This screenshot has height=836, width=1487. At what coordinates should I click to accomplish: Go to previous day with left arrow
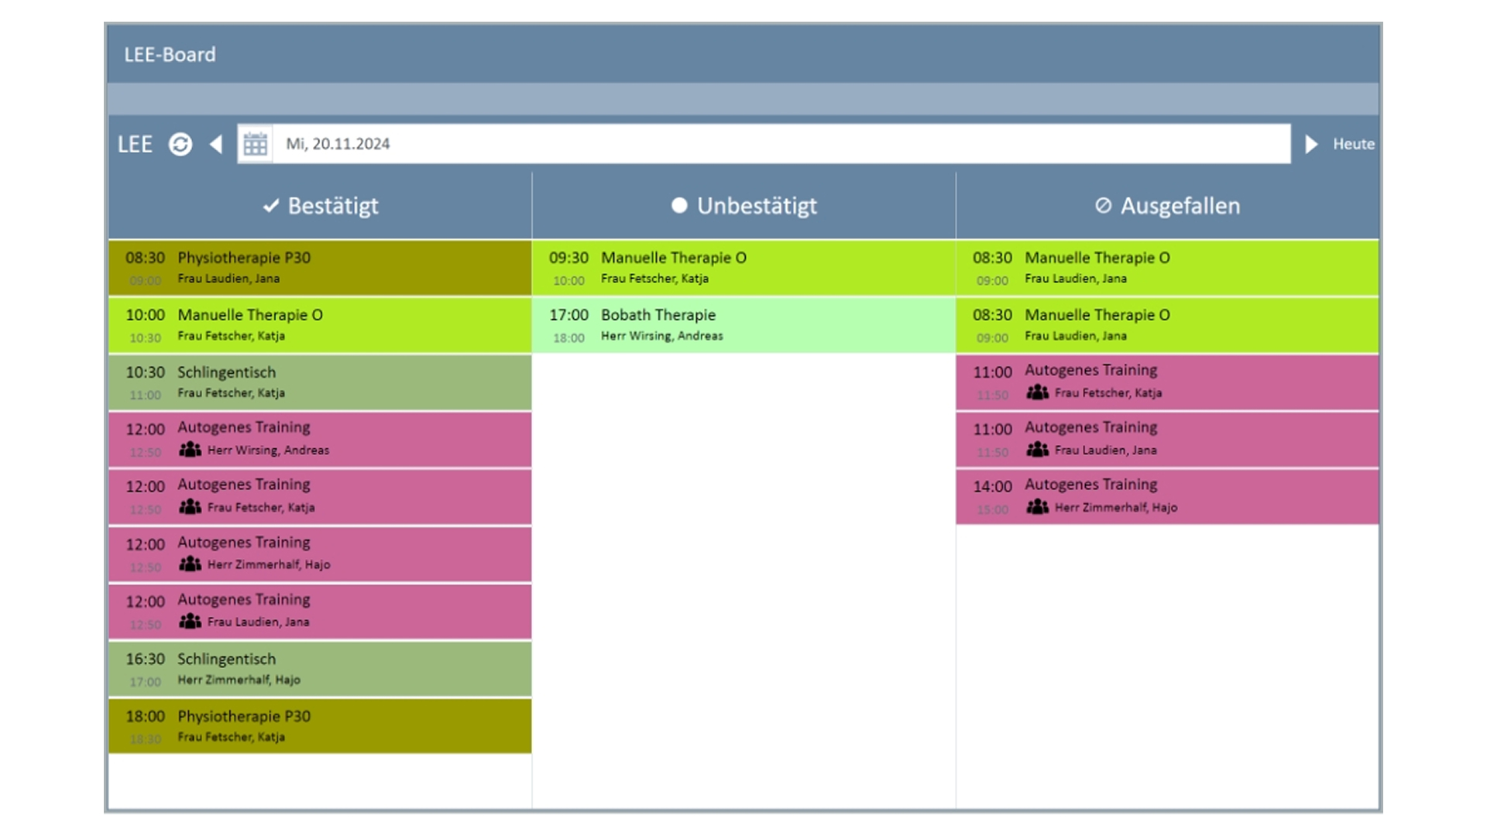pos(216,144)
